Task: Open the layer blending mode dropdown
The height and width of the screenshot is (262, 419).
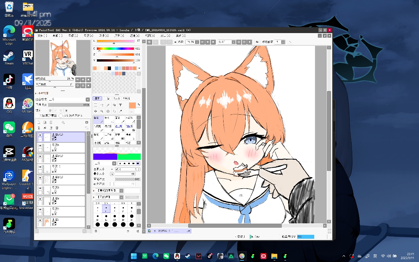Action: (88, 100)
